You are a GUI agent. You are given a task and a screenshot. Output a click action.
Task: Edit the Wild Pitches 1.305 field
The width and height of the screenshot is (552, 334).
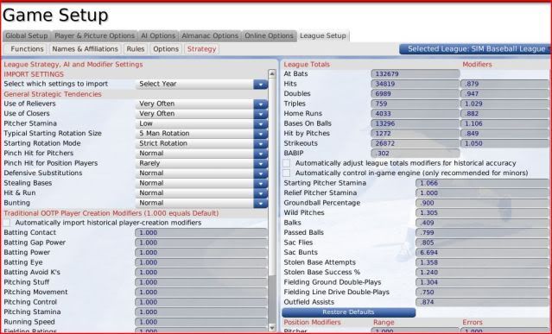pyautogui.click(x=483, y=212)
